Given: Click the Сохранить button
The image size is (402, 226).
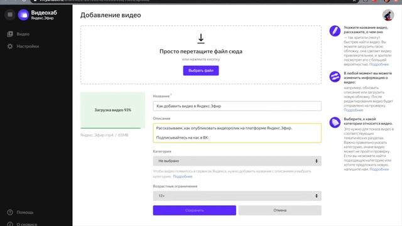Looking at the screenshot, I should 195,210.
